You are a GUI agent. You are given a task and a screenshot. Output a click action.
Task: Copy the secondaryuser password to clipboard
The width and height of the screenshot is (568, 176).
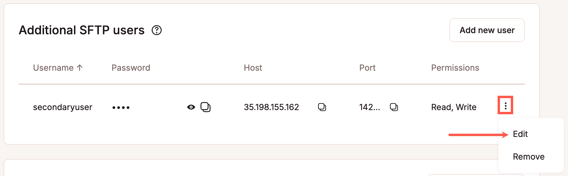[206, 107]
